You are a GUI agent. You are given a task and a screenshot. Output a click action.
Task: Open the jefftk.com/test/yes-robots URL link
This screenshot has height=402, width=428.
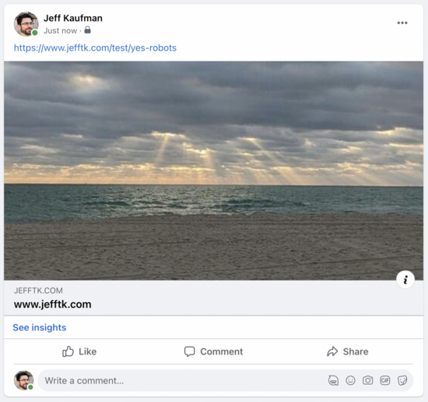[95, 48]
